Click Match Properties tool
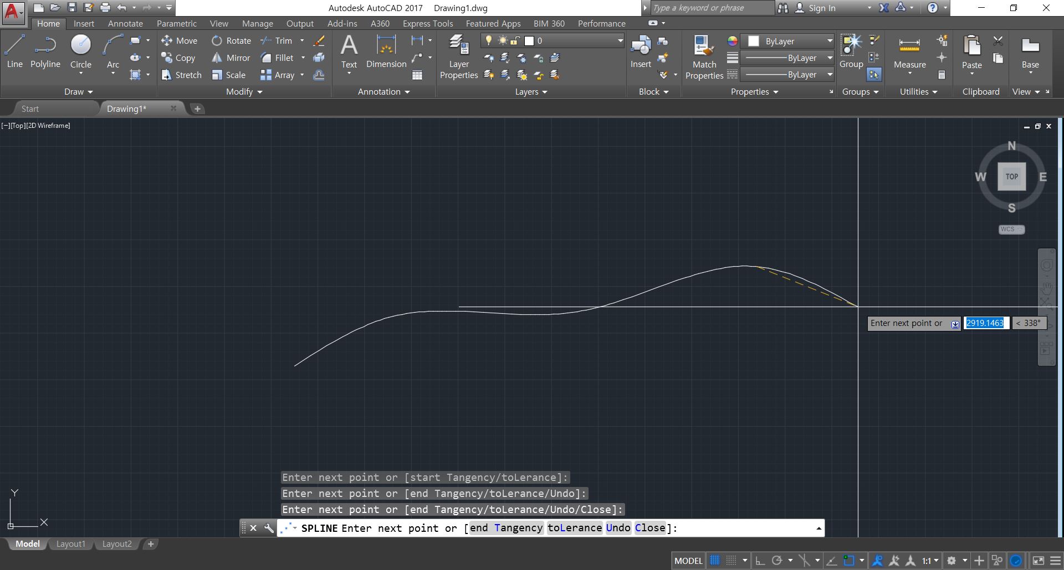1064x570 pixels. [704, 57]
